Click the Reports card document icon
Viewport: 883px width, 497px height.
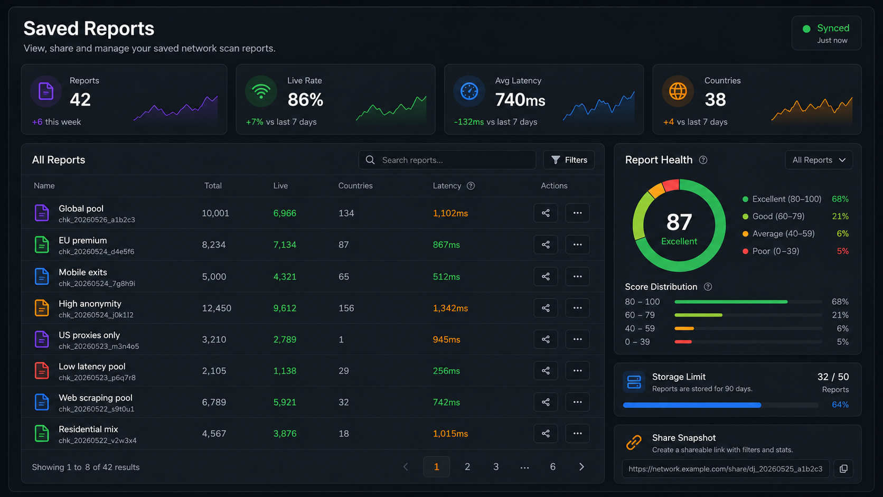click(46, 91)
